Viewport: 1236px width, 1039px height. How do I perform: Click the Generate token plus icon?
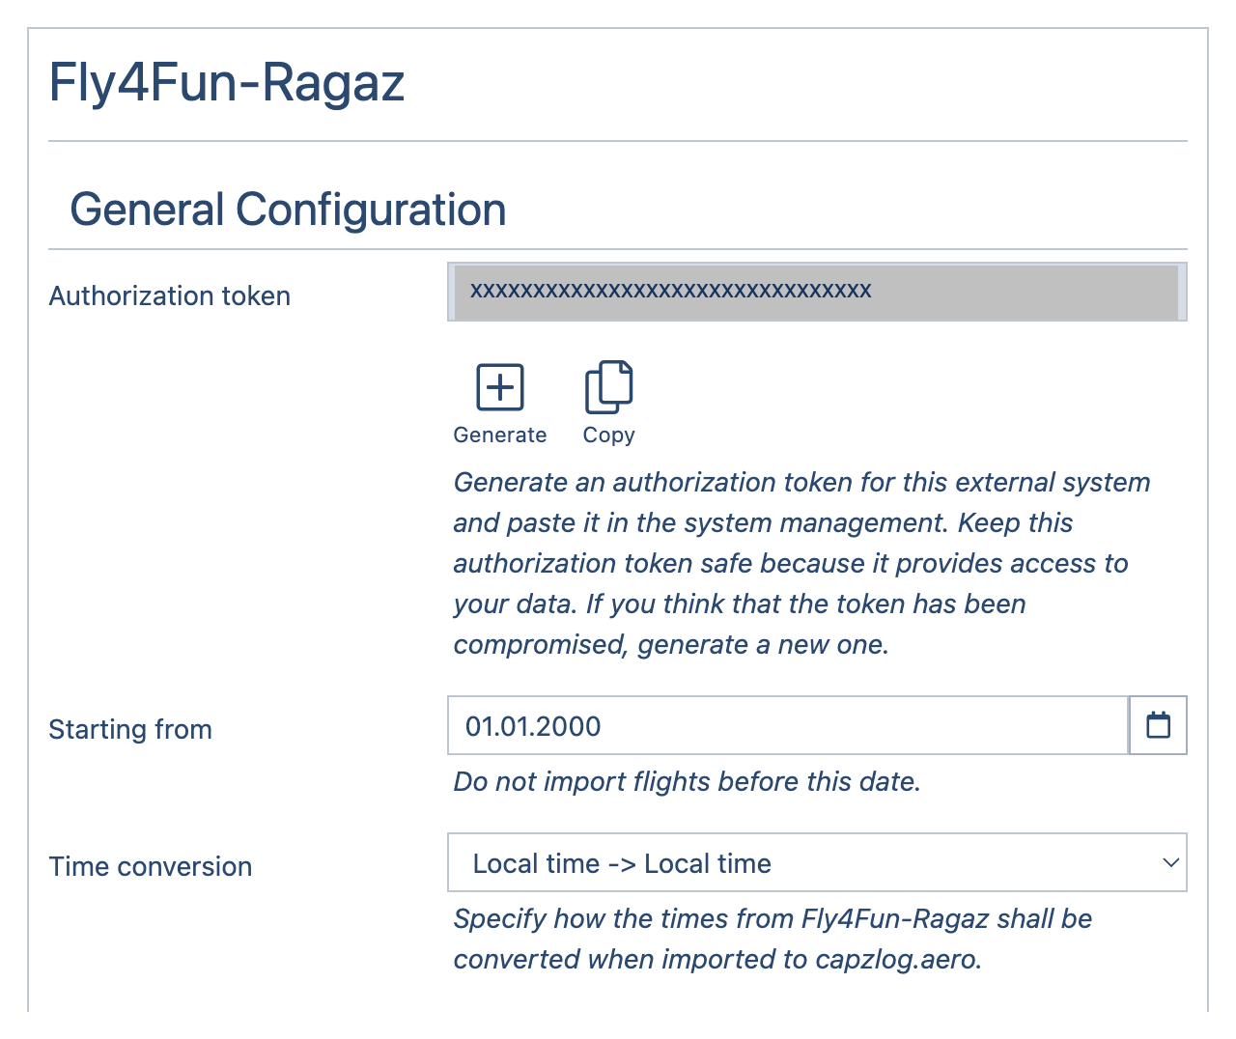[500, 387]
